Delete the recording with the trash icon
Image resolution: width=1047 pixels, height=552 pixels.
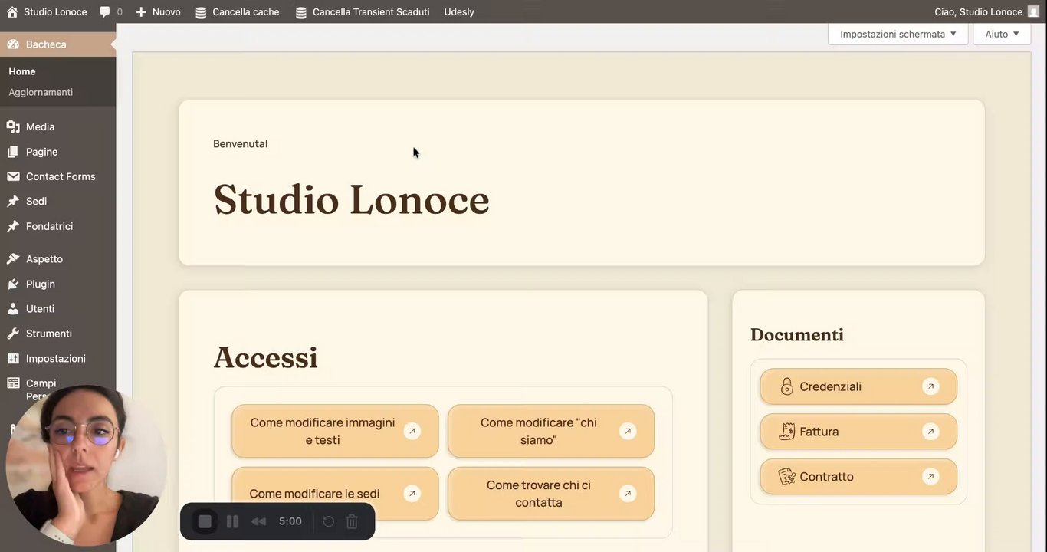352,521
